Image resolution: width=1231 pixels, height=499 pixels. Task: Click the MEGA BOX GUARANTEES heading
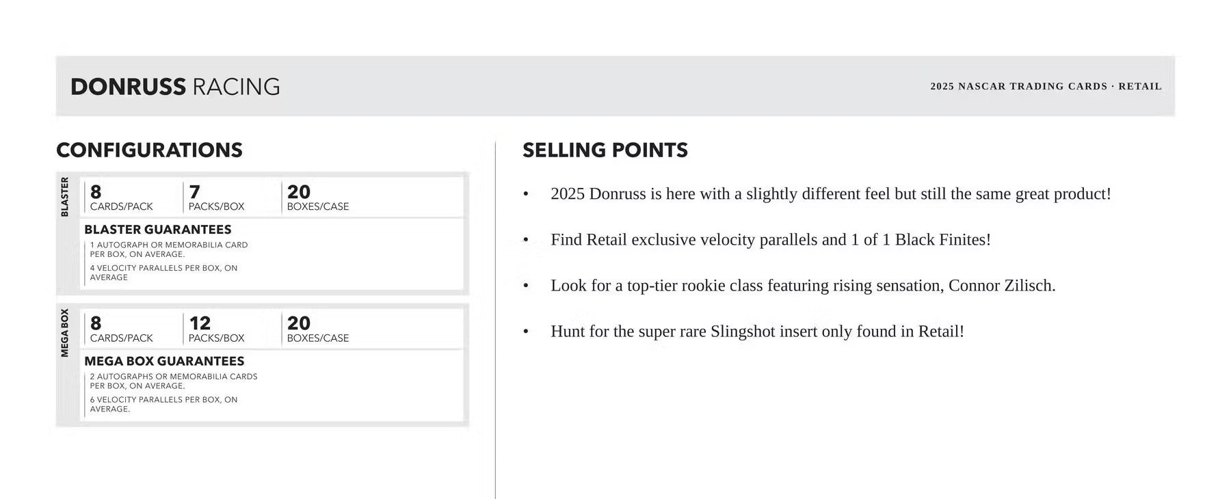pyautogui.click(x=164, y=361)
